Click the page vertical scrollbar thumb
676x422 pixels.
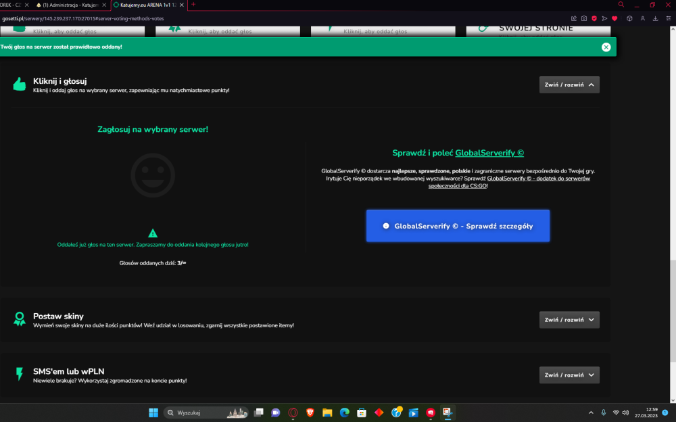[x=673, y=310]
